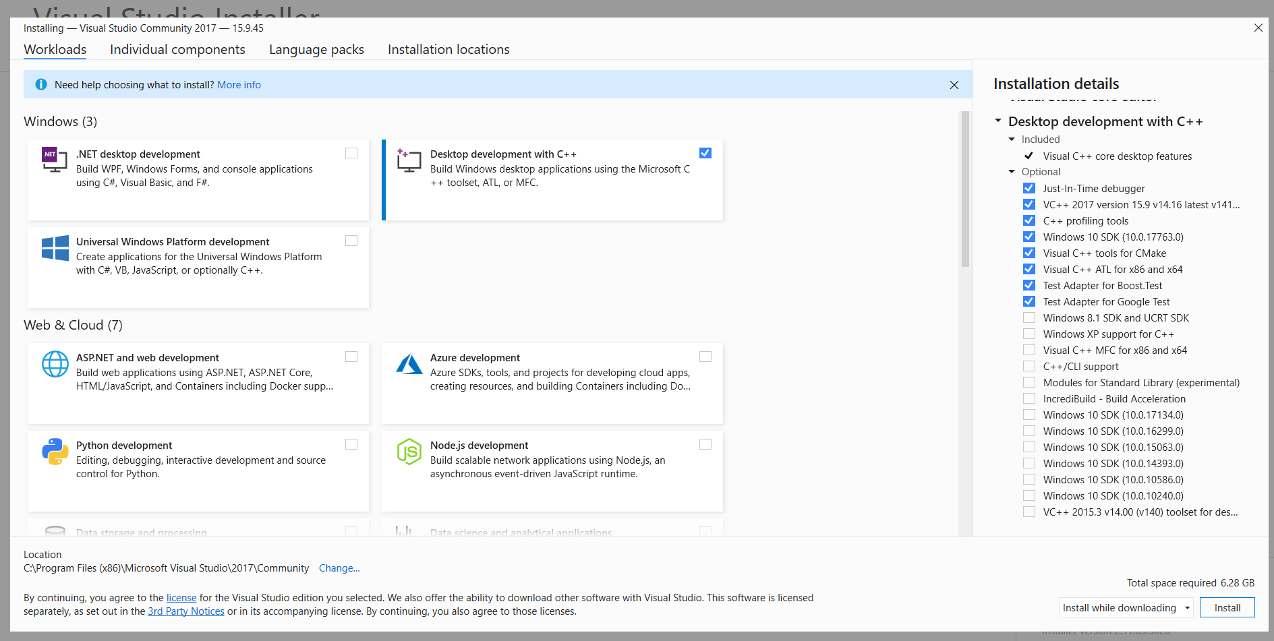1274x641 pixels.
Task: Open the license link
Action: pyautogui.click(x=181, y=598)
